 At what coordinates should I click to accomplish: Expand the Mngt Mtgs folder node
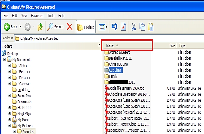coord(9,113)
